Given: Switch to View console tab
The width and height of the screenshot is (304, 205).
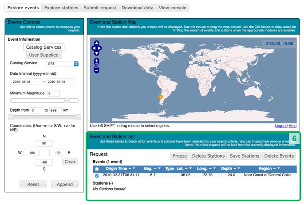Looking at the screenshot, I should point(173,8).
